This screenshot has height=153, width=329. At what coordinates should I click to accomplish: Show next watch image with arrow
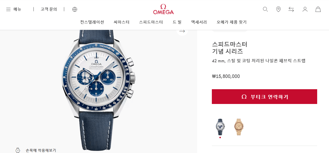click(182, 31)
